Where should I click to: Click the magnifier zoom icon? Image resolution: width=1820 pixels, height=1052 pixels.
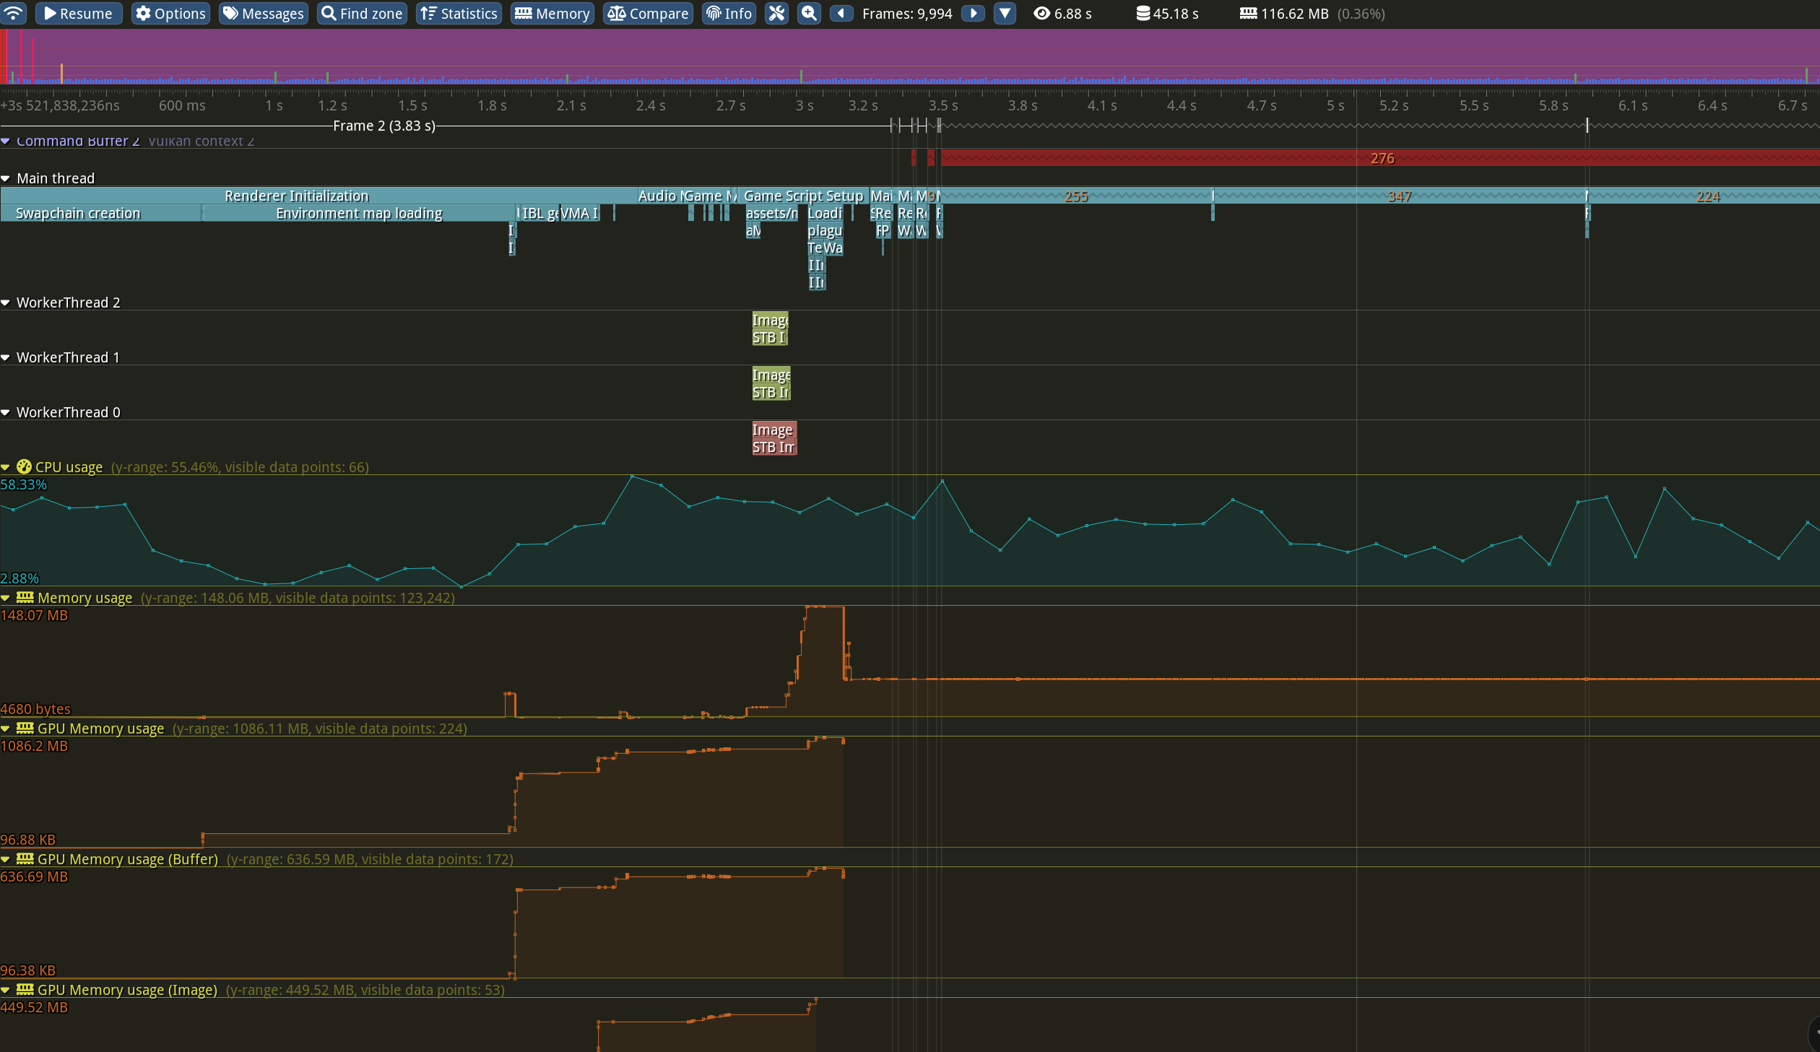(x=809, y=13)
